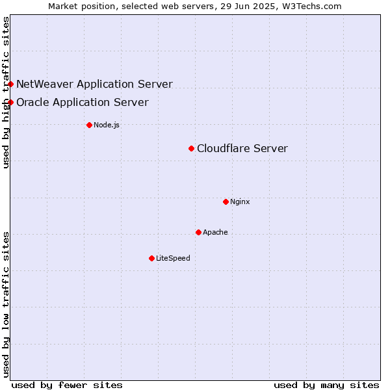
Task: Select the 'Node.js' label text
Action: pyautogui.click(x=107, y=125)
